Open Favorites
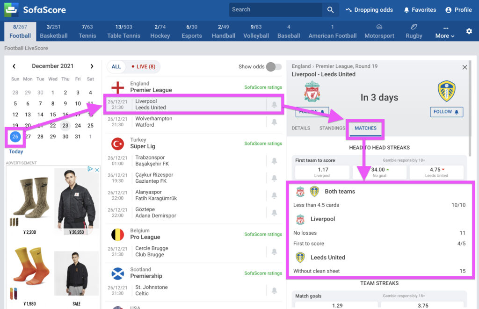 coord(420,10)
